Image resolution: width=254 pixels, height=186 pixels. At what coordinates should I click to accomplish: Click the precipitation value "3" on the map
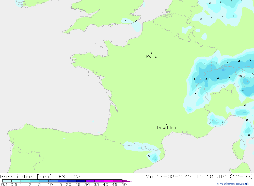[206, 79]
